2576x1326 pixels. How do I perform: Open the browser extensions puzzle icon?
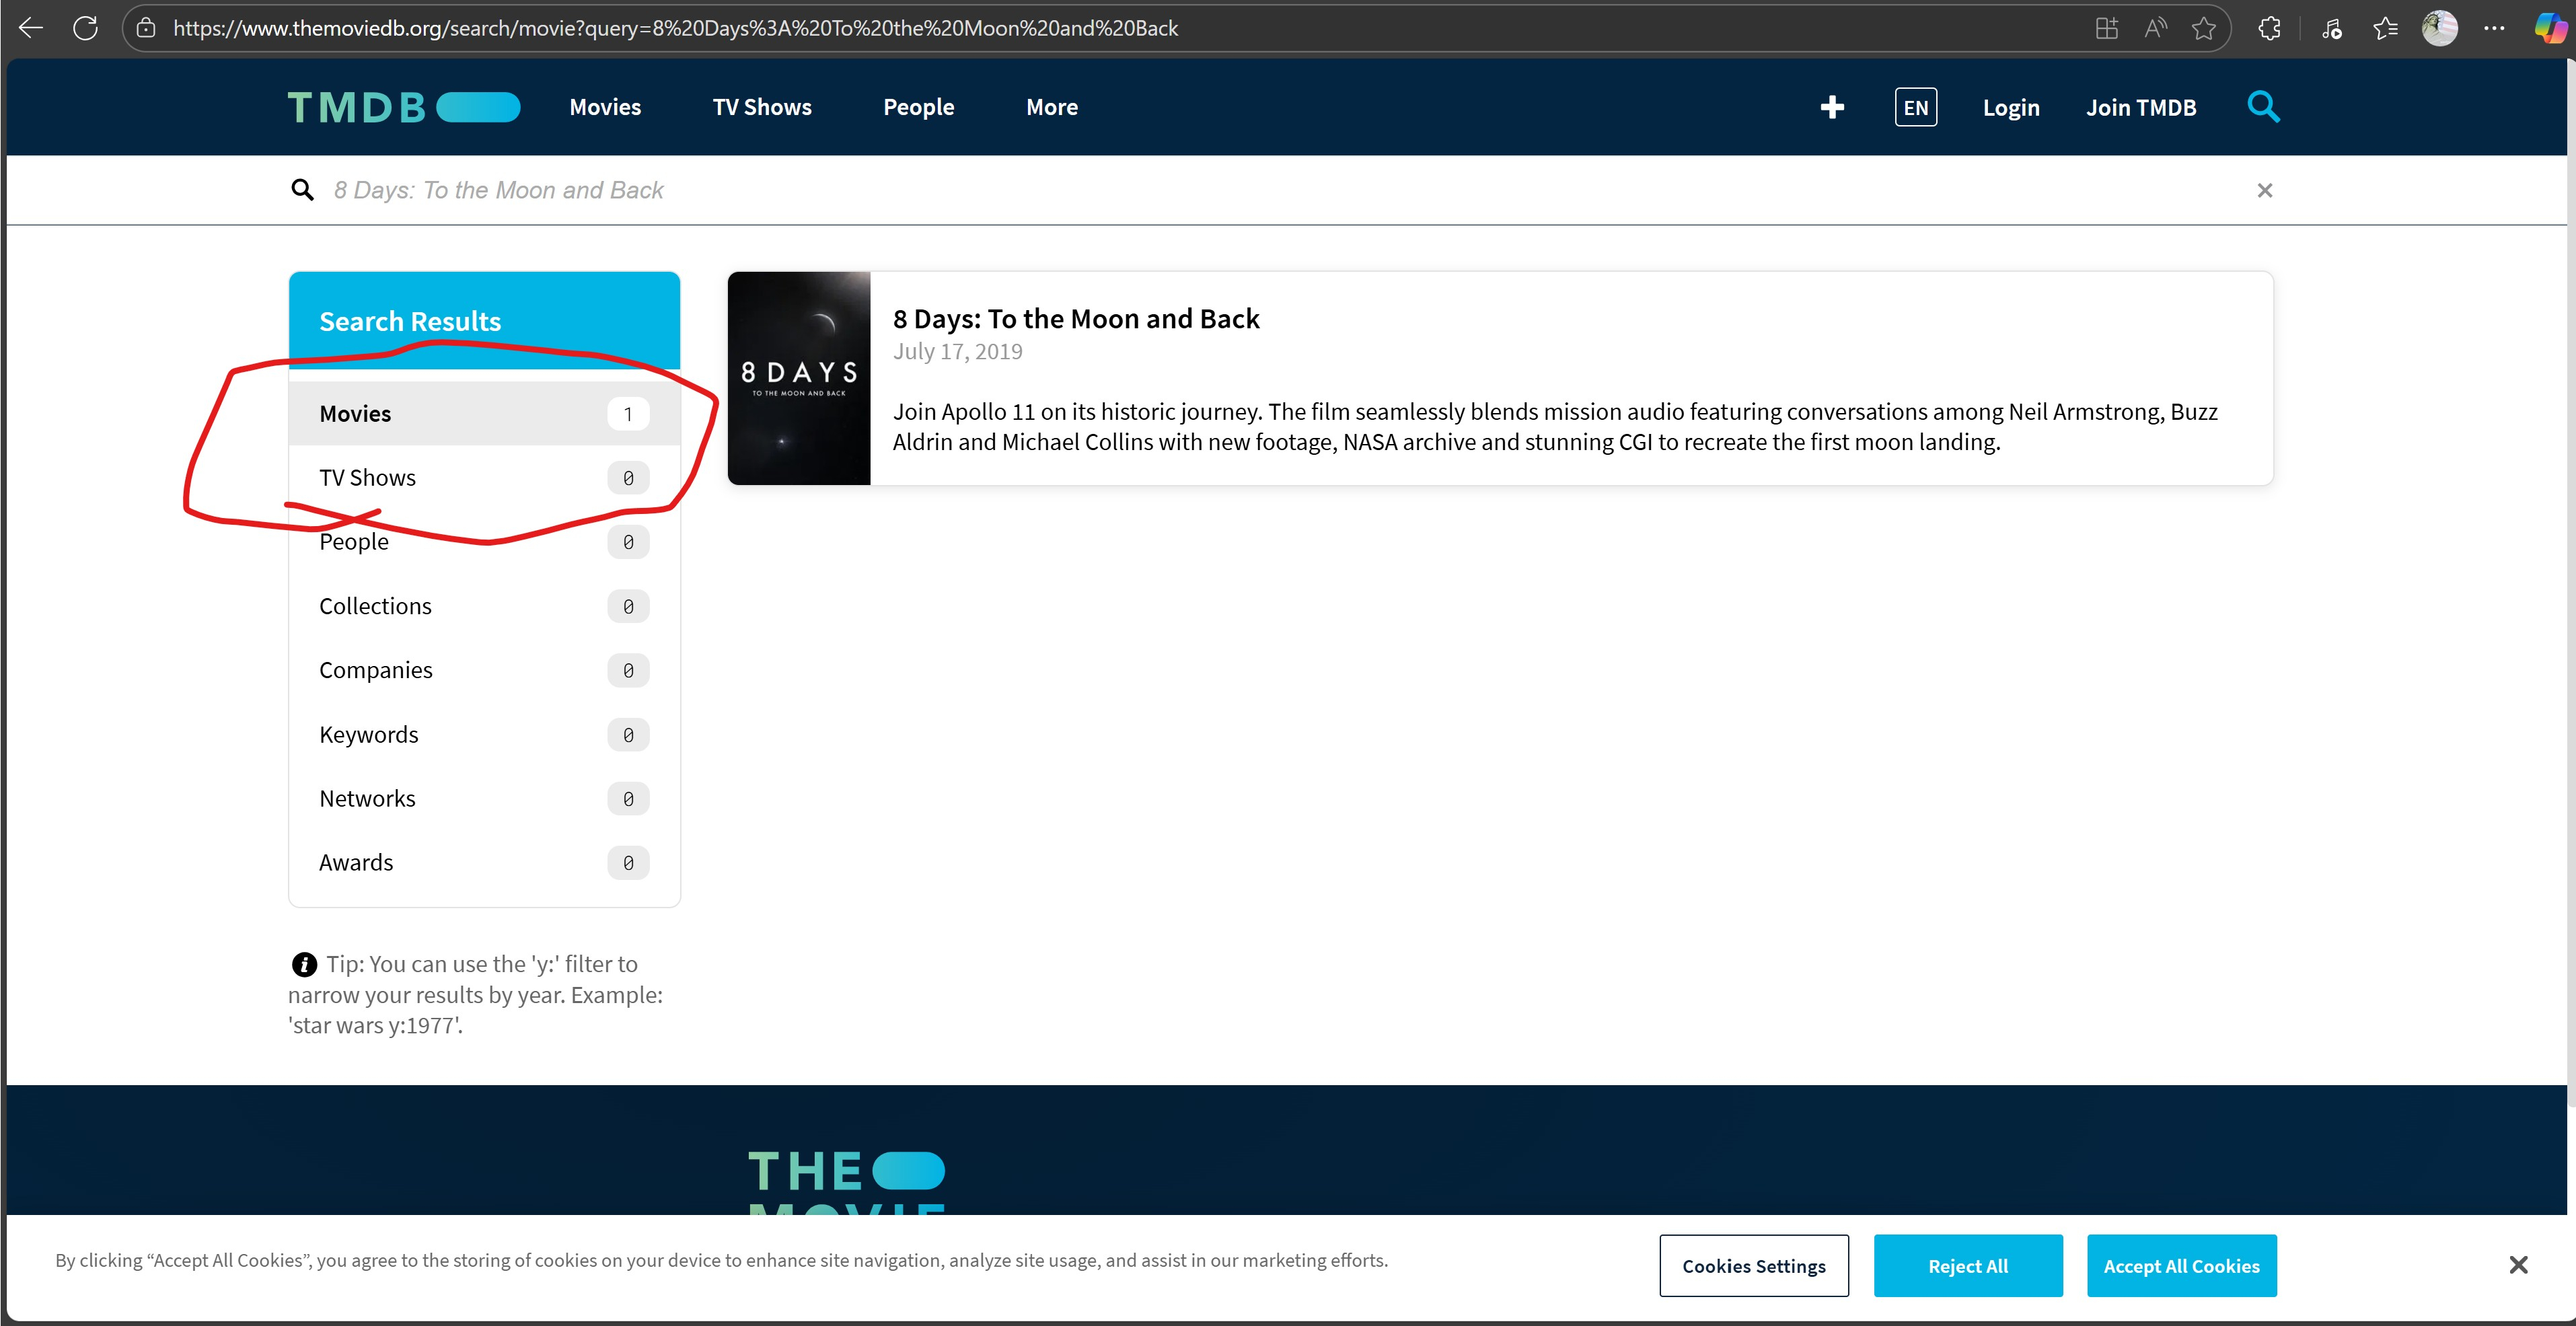2269,28
